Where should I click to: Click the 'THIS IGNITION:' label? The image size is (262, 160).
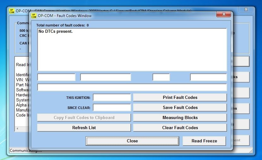coord(78,98)
